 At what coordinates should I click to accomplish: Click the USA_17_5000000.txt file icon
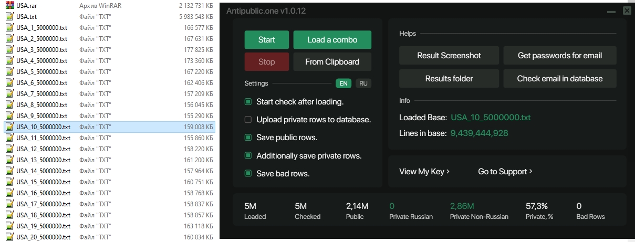[x=9, y=204]
